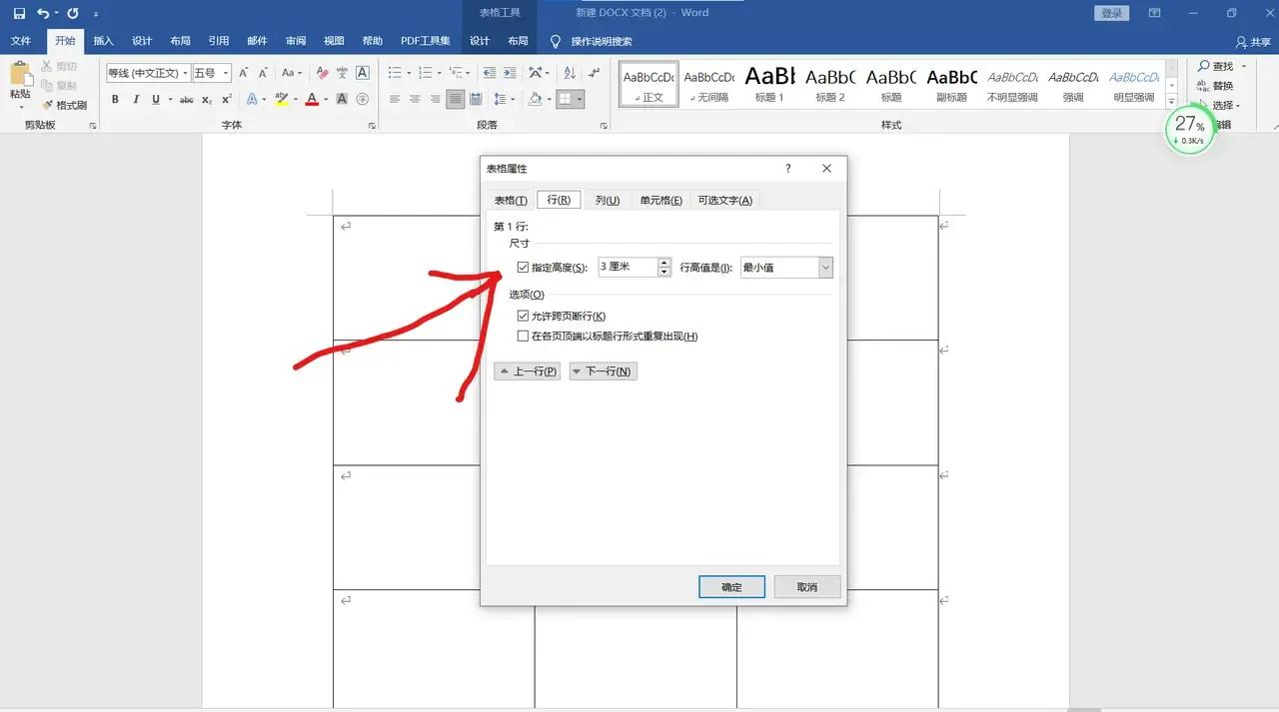Image resolution: width=1279 pixels, height=712 pixels.
Task: Apply strikethrough (abc) formatting
Action: (x=187, y=99)
